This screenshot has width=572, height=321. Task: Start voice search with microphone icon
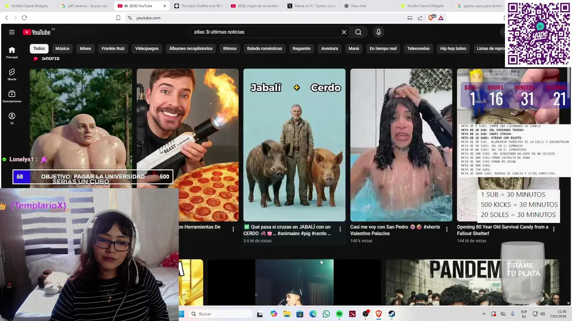click(379, 32)
